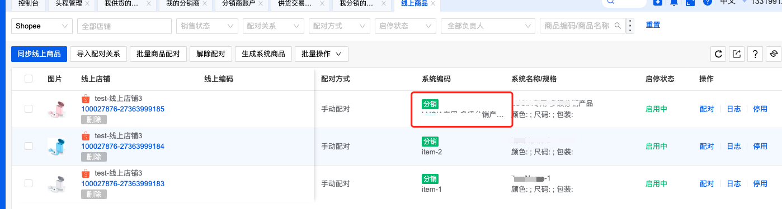The image size is (782, 209).
Task: Open product link 100027876-27363999183
Action: point(123,183)
